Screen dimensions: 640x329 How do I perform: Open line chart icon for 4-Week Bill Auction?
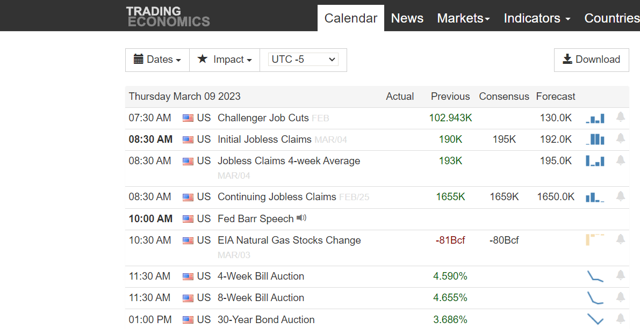tap(595, 276)
